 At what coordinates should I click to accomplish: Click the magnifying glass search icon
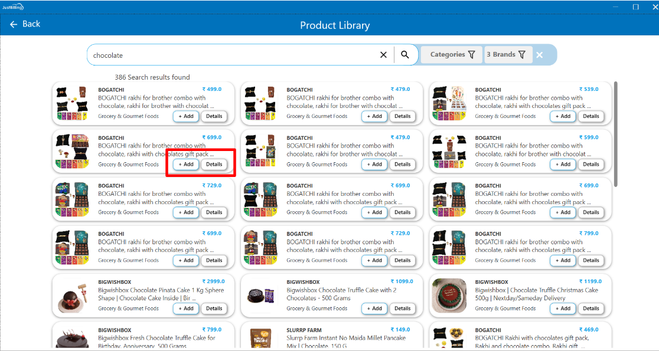click(405, 55)
